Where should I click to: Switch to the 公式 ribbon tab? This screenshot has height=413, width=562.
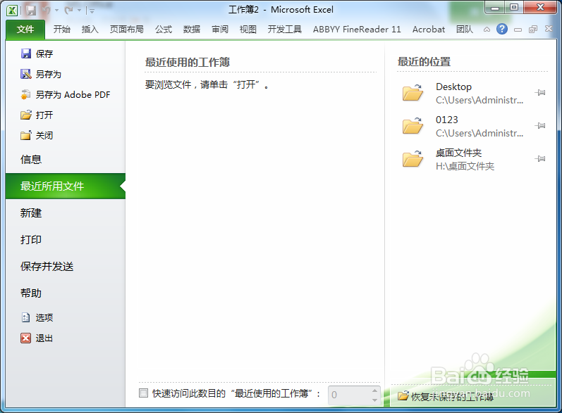(164, 30)
